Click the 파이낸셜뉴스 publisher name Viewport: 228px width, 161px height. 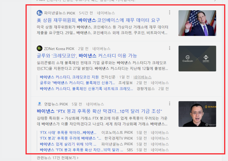coord(55,13)
